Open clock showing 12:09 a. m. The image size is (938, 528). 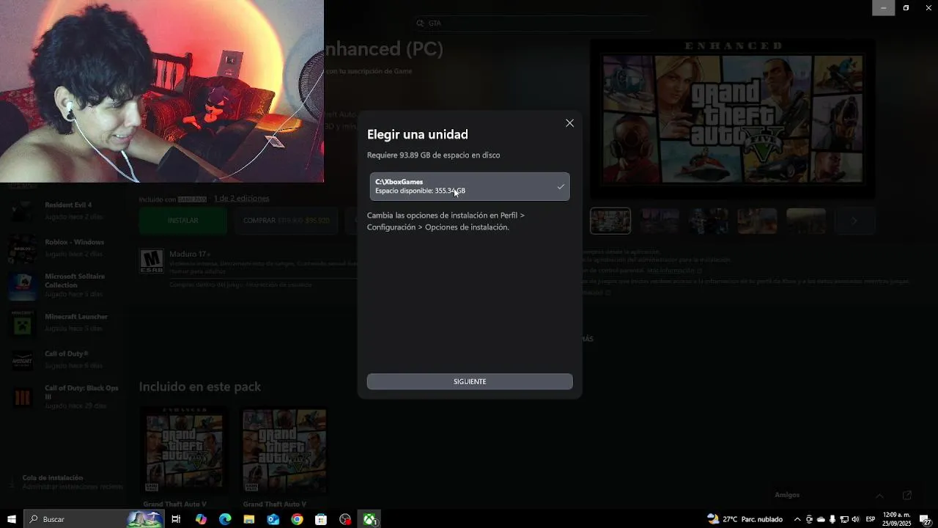[897, 519]
